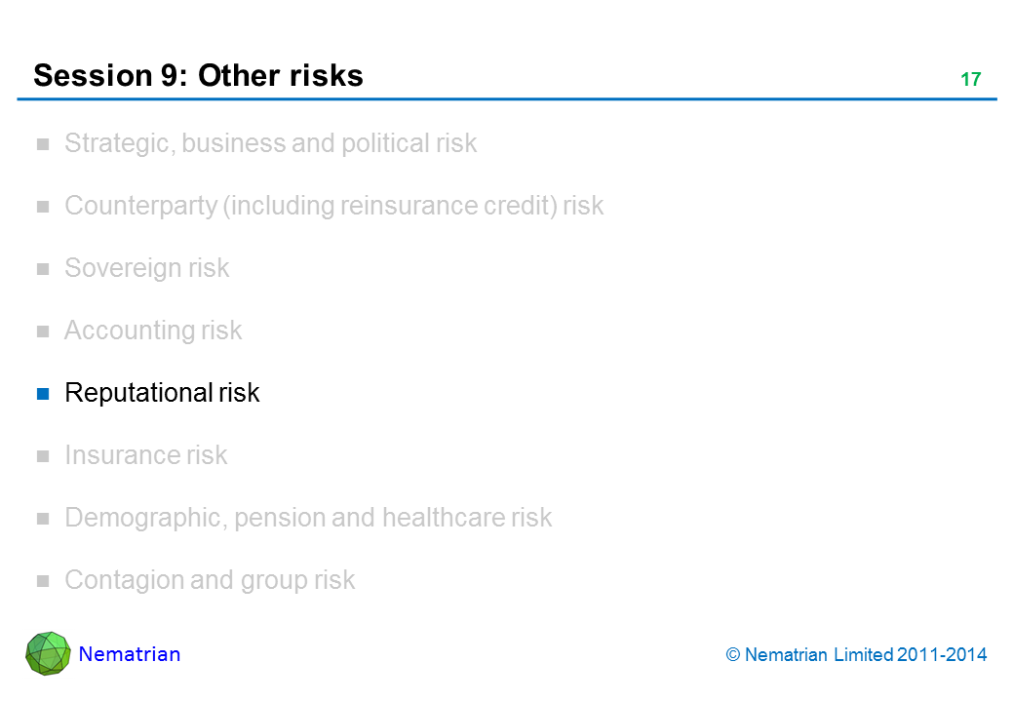Viewport: 1014px width, 702px height.
Task: Click the bullet before Strategic, business and political risk
Action: tap(43, 144)
